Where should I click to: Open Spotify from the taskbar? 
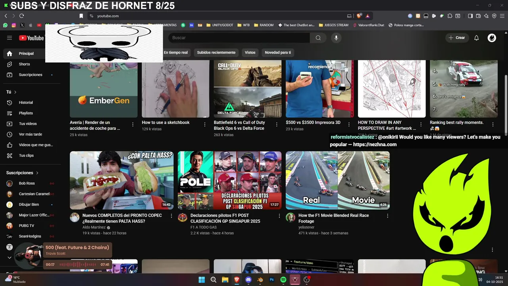point(283,280)
